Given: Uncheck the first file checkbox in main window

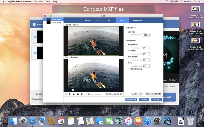Looking at the screenshot, I should coord(35,37).
